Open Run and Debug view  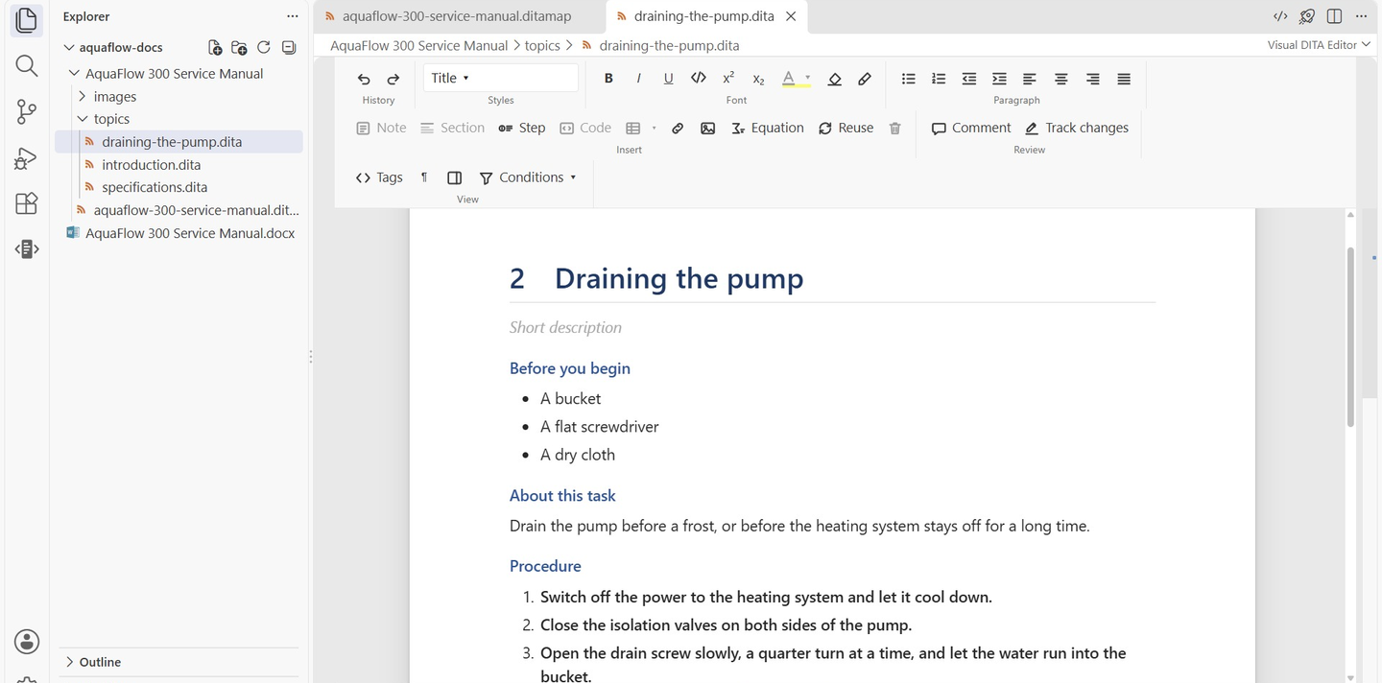coord(27,157)
